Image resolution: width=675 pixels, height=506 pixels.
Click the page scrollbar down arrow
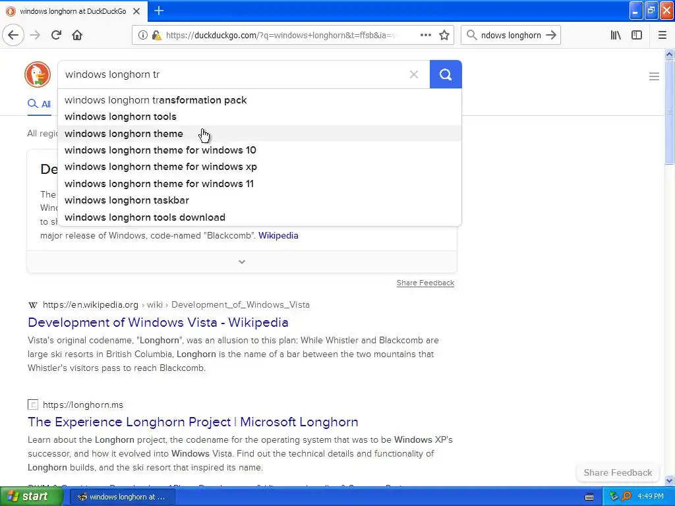[x=669, y=480]
